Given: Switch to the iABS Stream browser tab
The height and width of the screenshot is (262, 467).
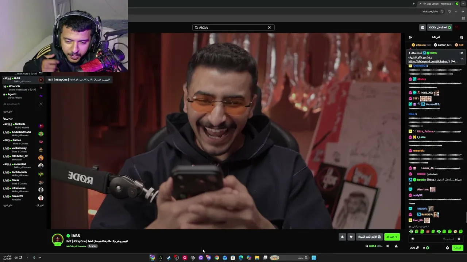Looking at the screenshot, I should 439,4.
